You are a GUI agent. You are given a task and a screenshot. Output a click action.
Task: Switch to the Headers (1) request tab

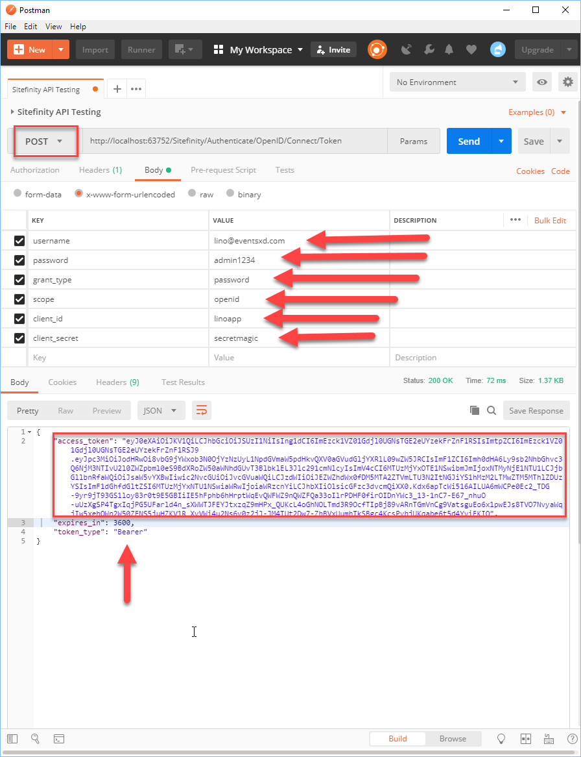tap(101, 170)
